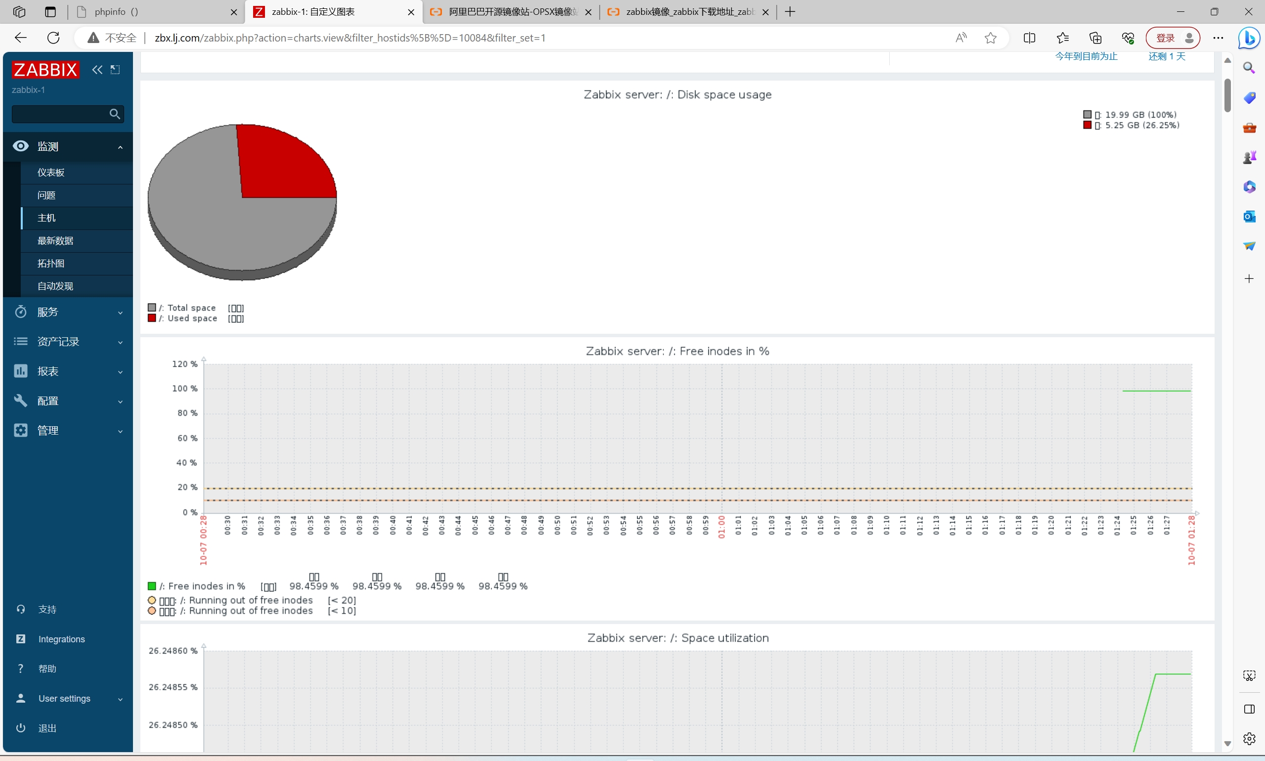Screen dimensions: 1265x761
Task: Switch to the phpinfo() browser tab
Action: pyautogui.click(x=154, y=12)
